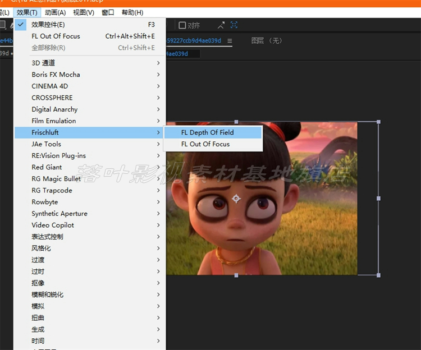Click the bottom-center layer transform handle
Viewport: 421px width, 350px height.
point(236,275)
